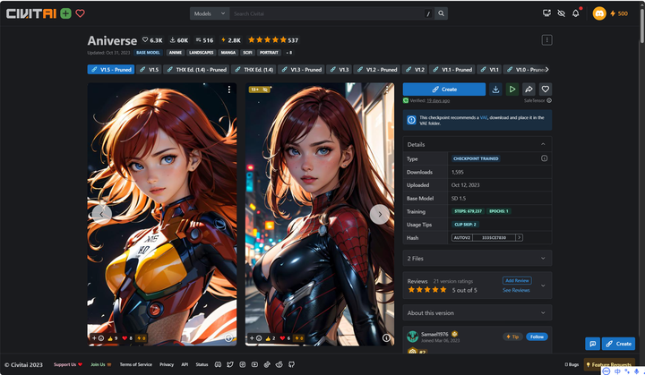The width and height of the screenshot is (645, 375).
Task: Heart the first image showing 8
Action: 127,338
